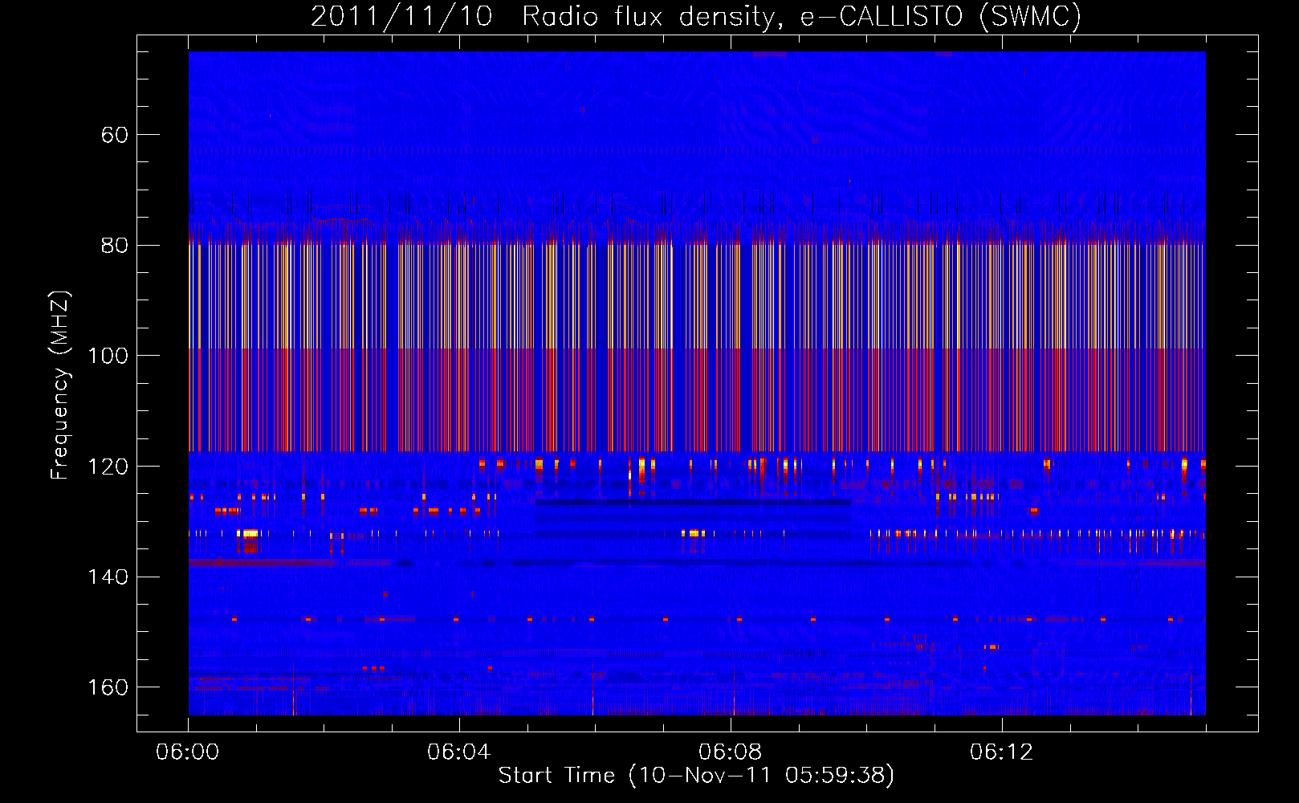Click the 120 frequency tick label
Image resolution: width=1299 pixels, height=803 pixels.
(x=108, y=467)
